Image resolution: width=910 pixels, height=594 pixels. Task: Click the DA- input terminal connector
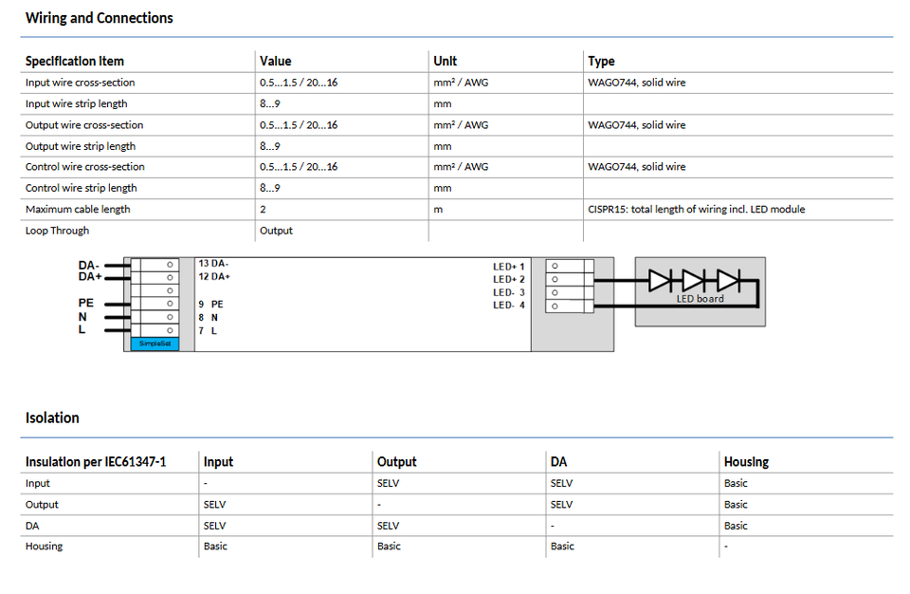155,265
